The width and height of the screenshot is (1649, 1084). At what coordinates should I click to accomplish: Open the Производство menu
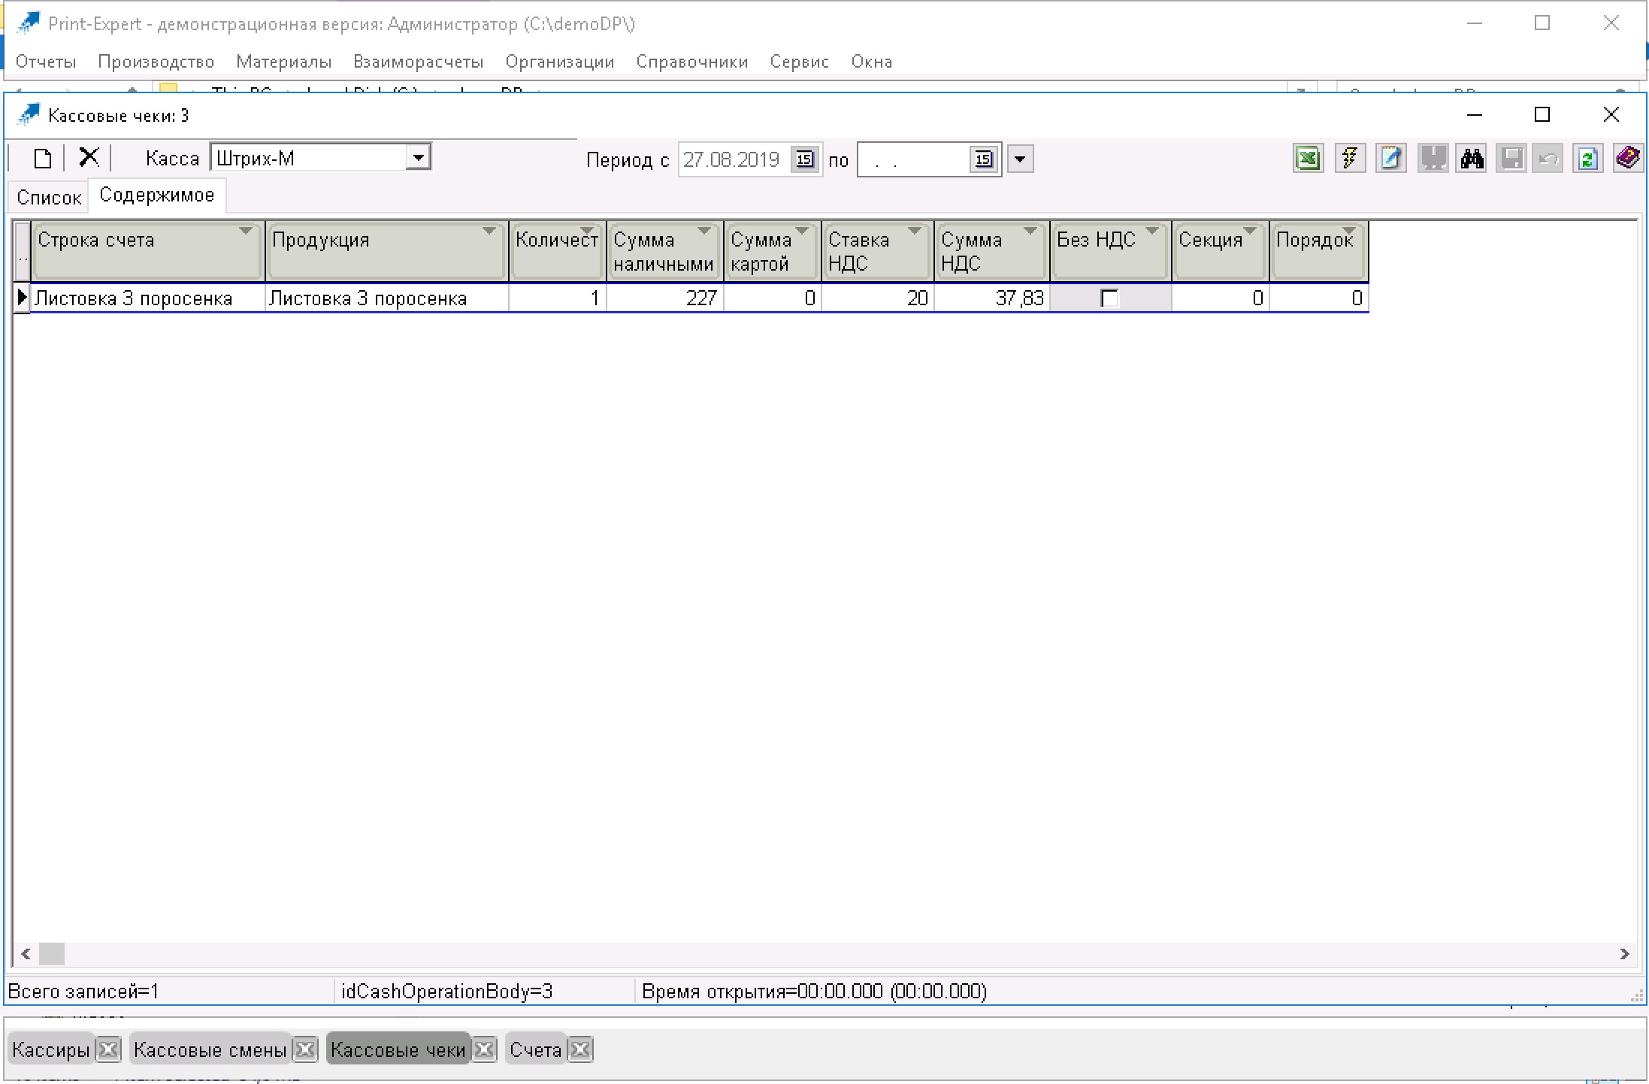[156, 62]
